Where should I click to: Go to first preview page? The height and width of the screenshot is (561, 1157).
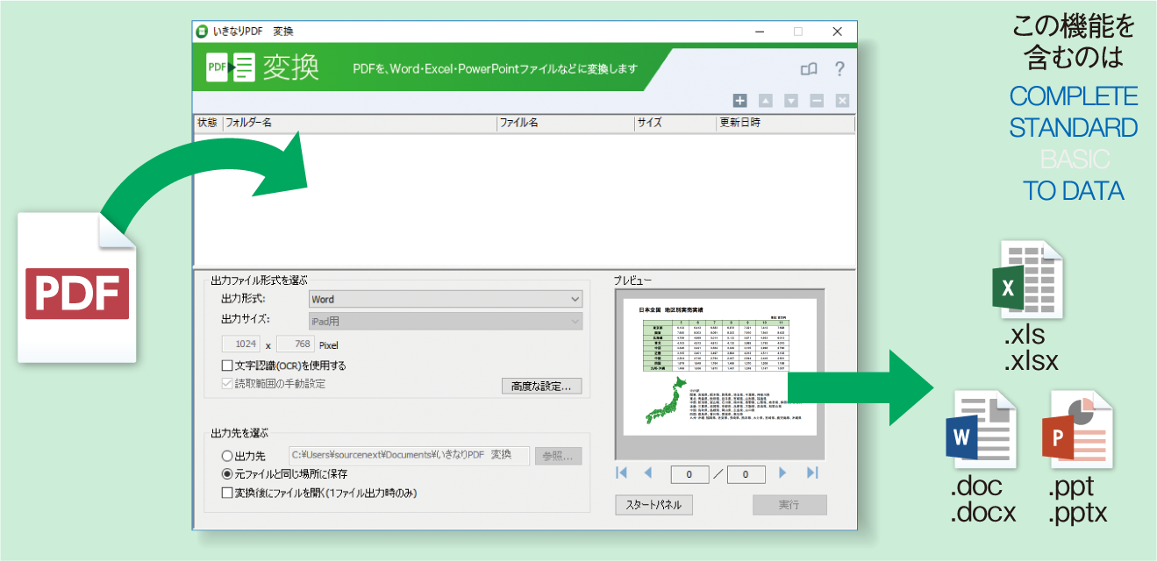pos(621,473)
